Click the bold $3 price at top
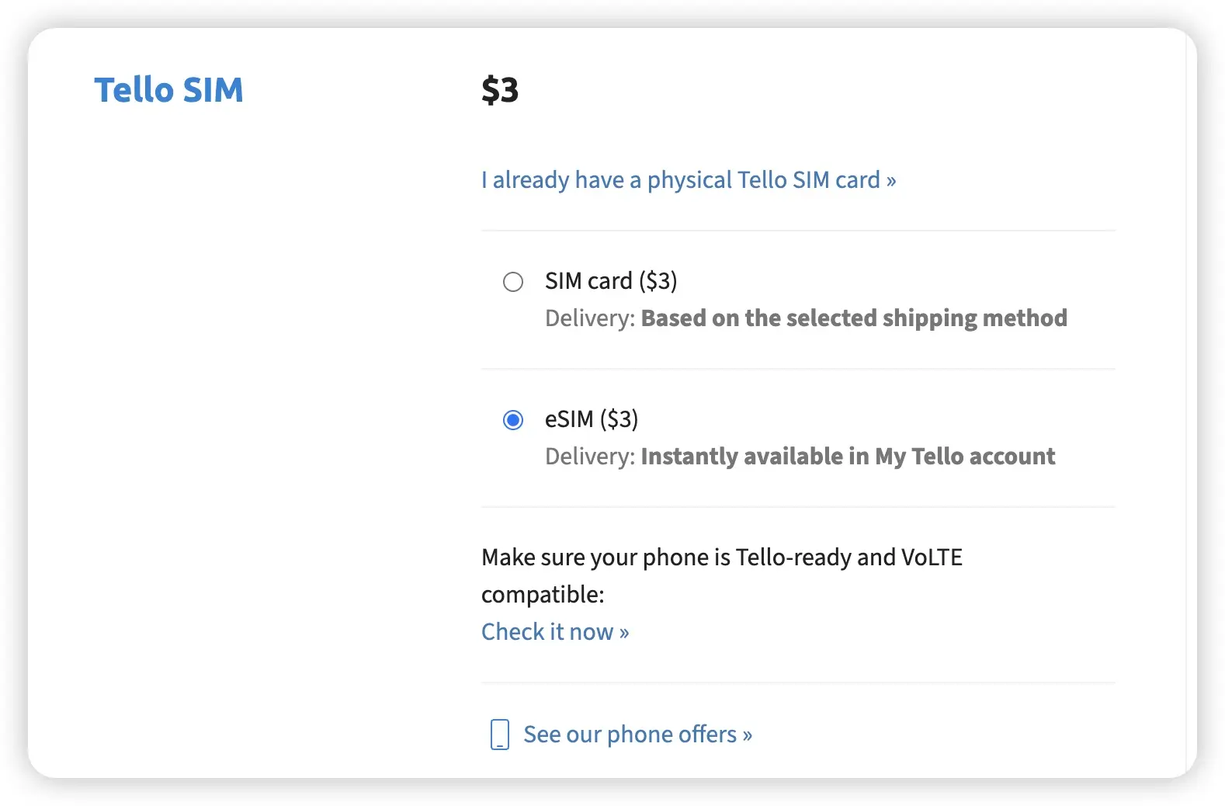Viewport: 1225px width, 806px height. pyautogui.click(x=500, y=90)
